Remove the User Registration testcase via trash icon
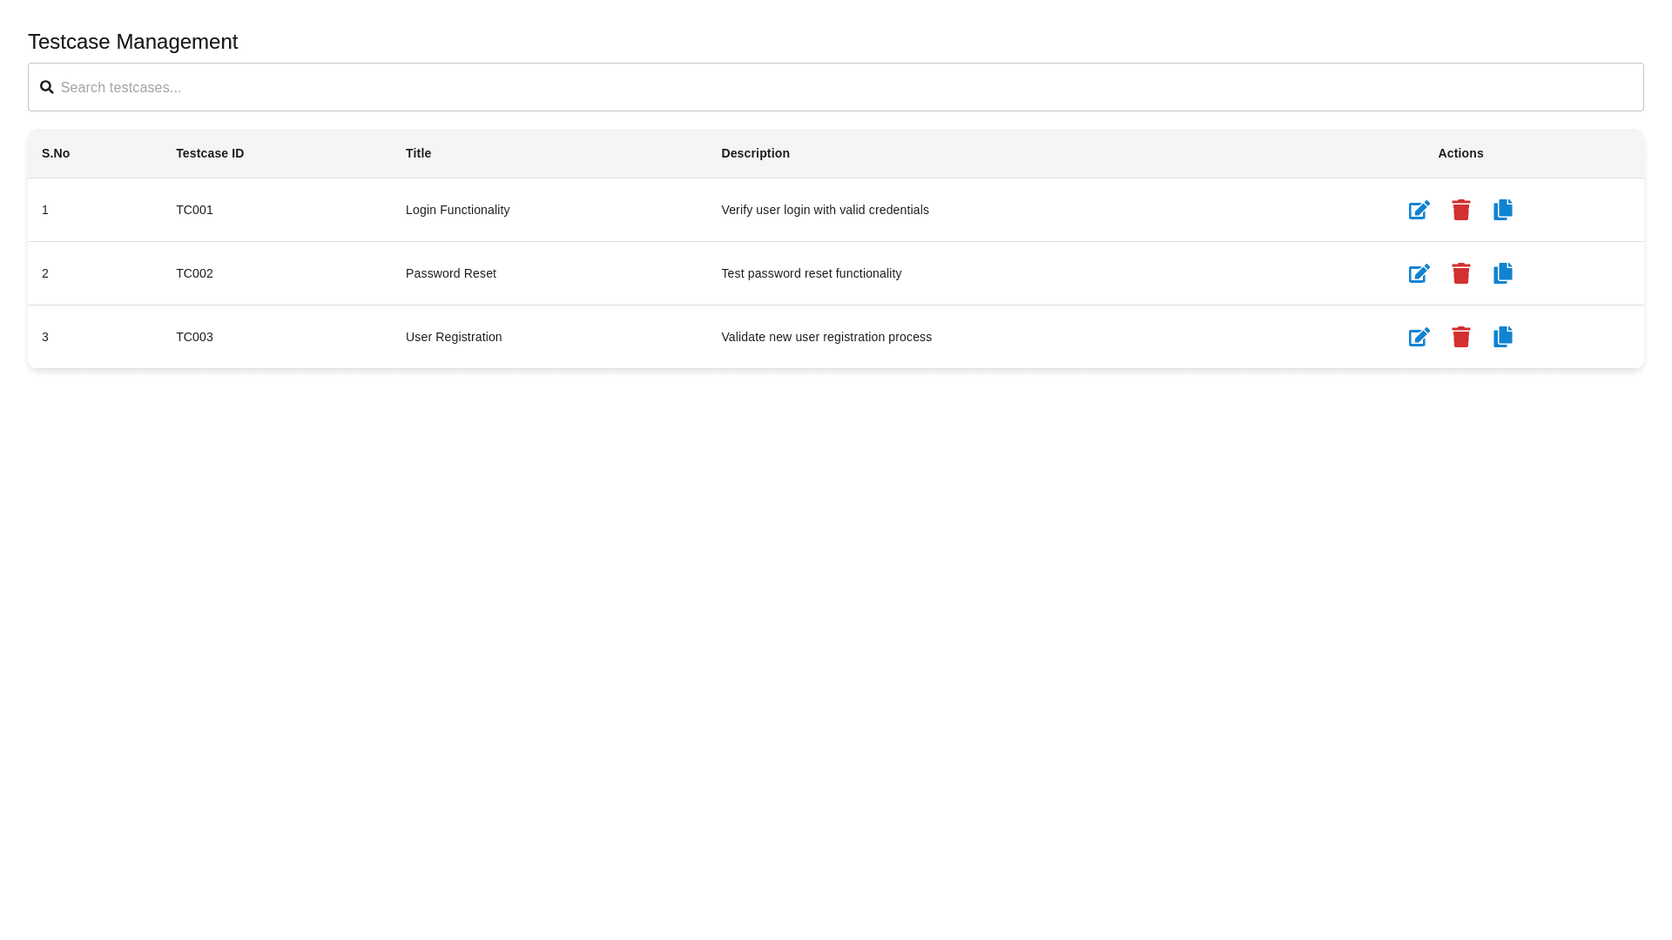1672x940 pixels. pos(1460,337)
